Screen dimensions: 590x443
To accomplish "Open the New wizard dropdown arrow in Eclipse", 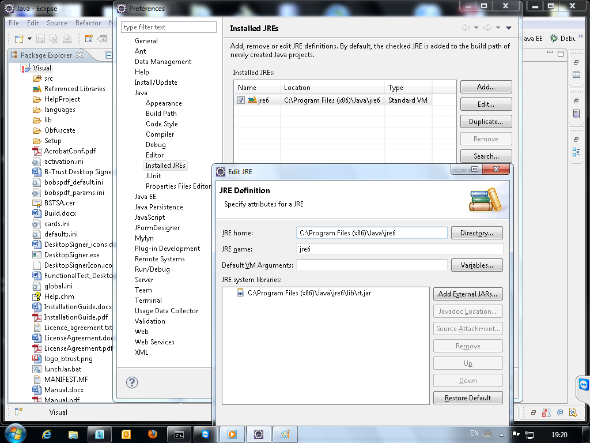I will point(29,39).
